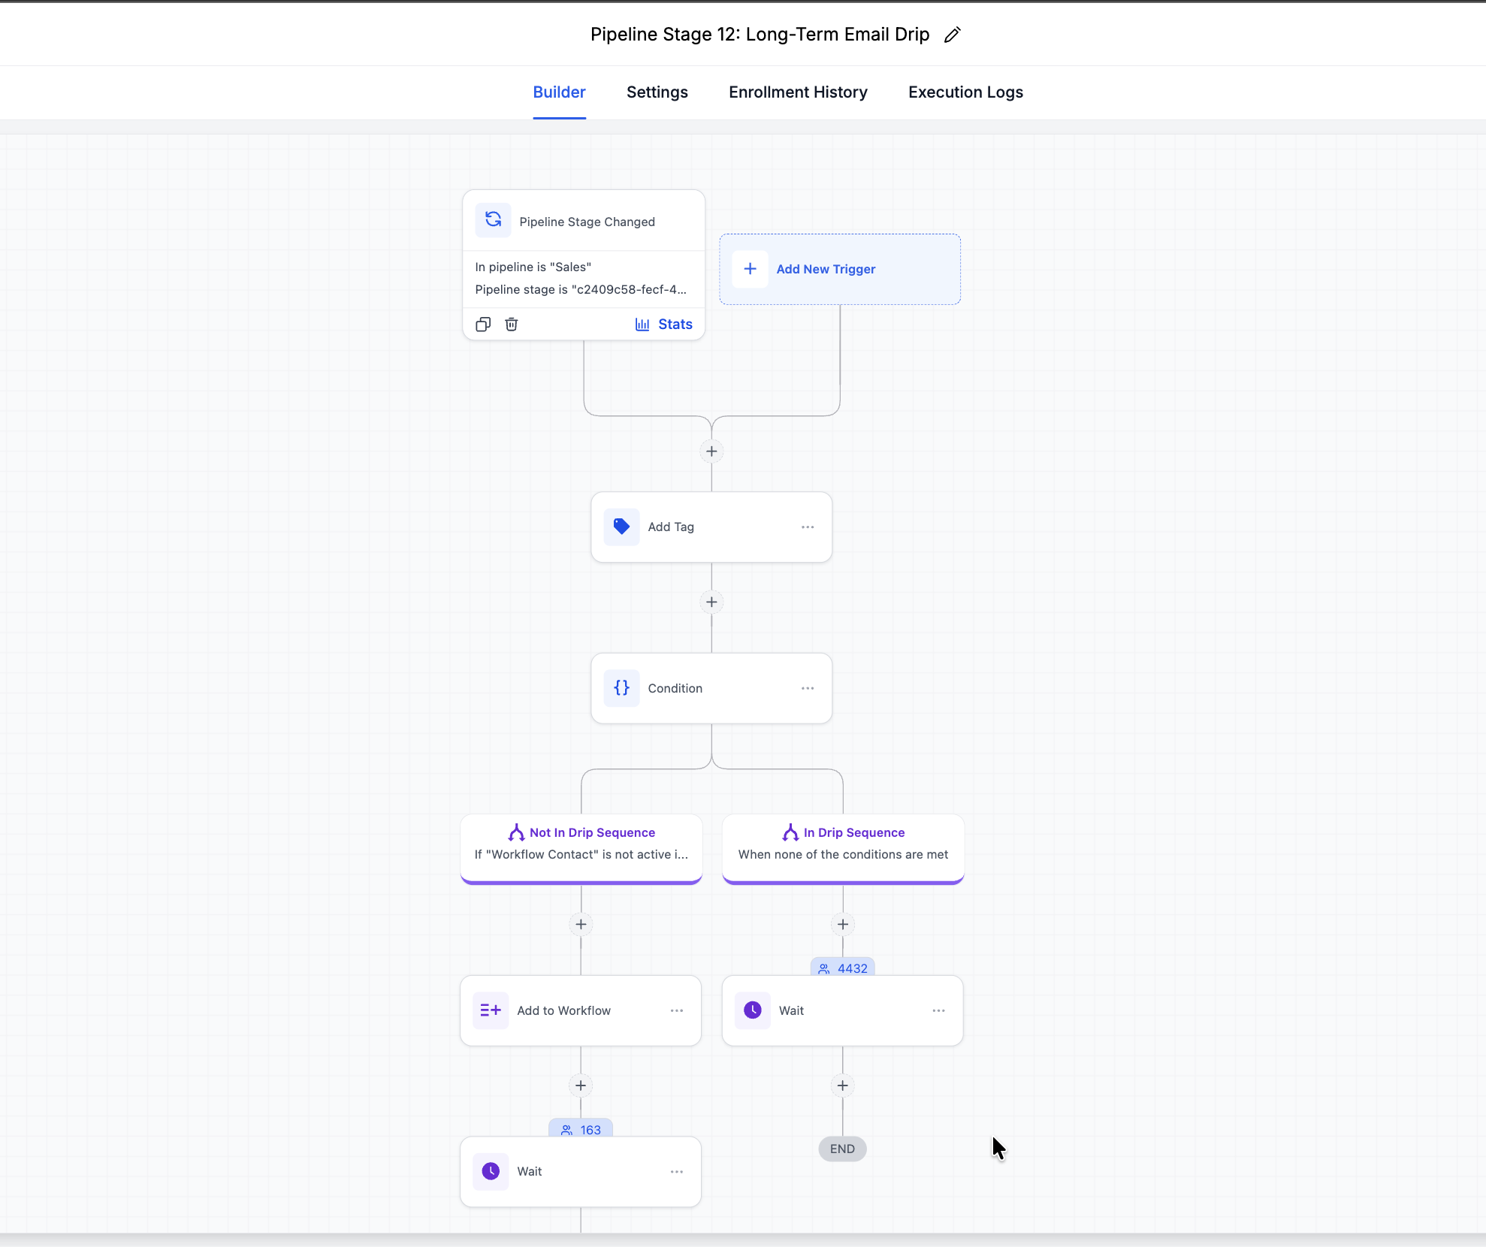1486x1247 pixels.
Task: Click the Add to Workflow icon
Action: coord(491,1010)
